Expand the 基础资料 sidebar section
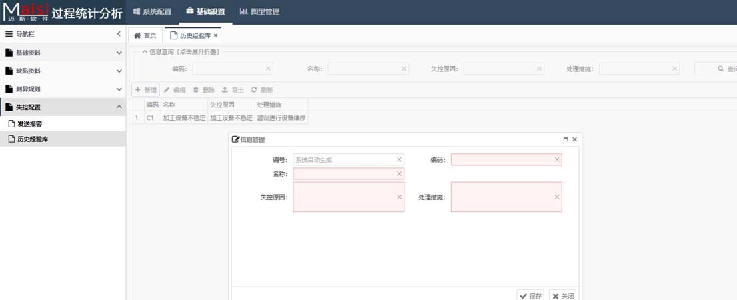 [119, 53]
